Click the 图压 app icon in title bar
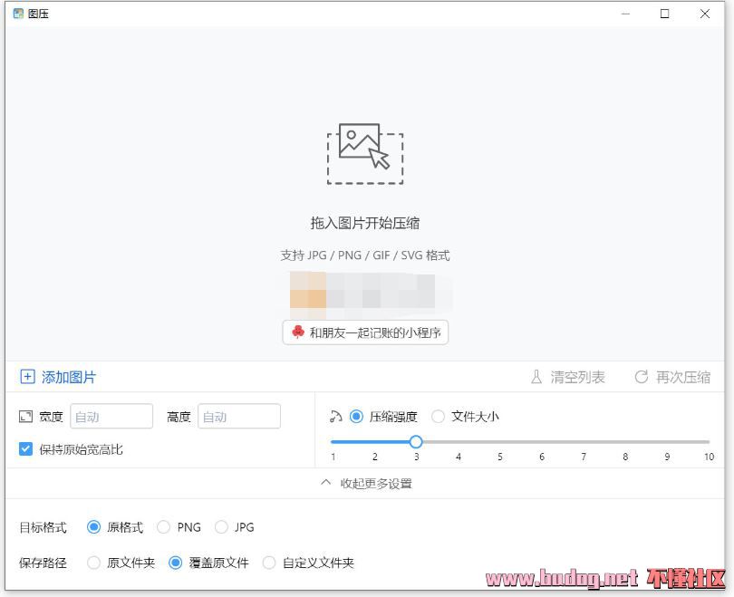Screen dimensions: 734x597 tap(18, 14)
